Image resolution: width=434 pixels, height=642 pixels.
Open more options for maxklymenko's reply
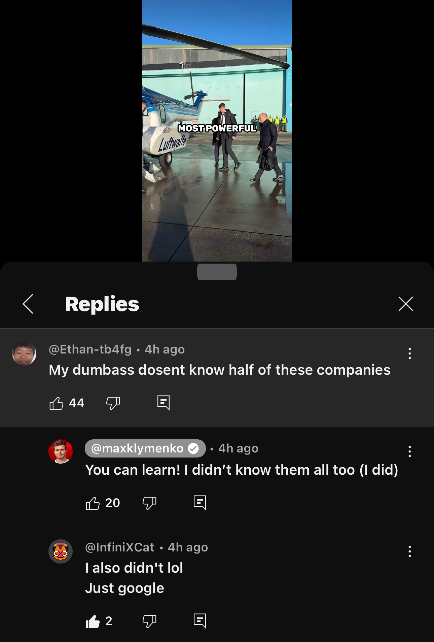pos(409,451)
